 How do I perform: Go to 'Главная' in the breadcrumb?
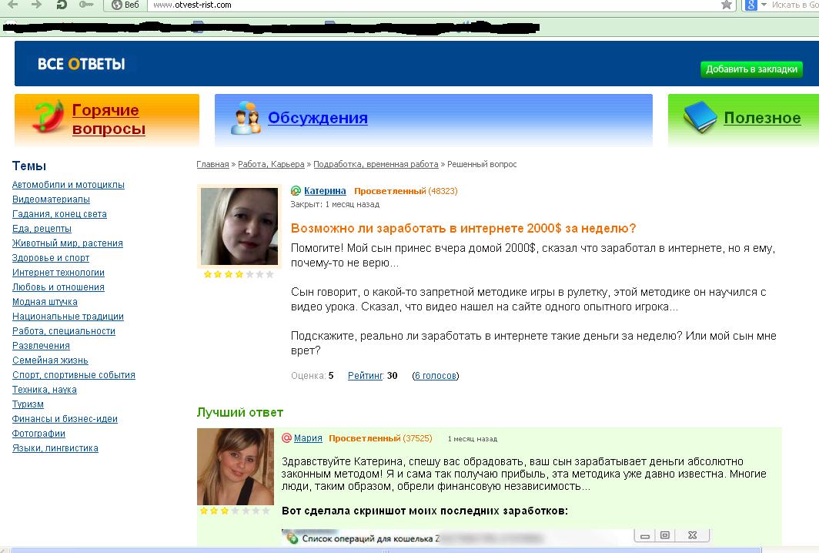pyautogui.click(x=212, y=164)
